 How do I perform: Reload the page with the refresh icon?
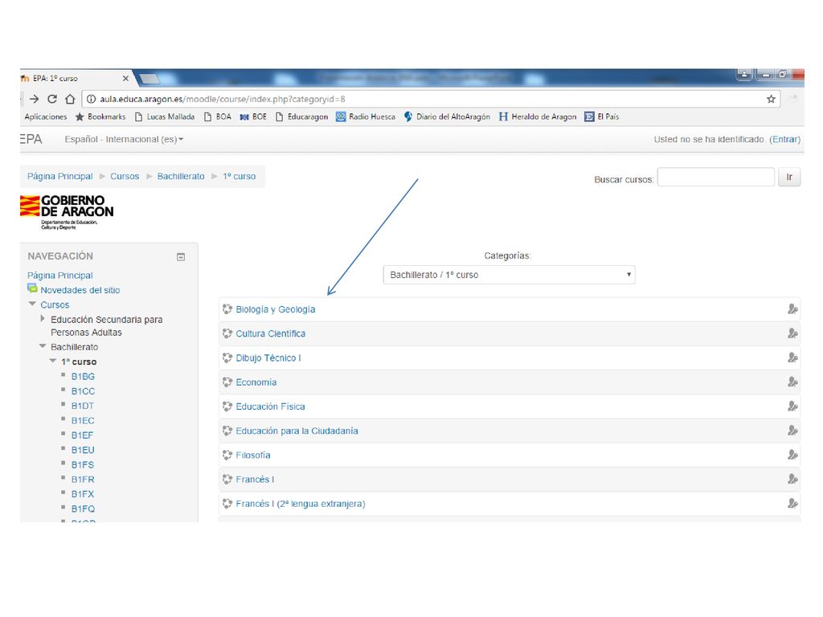52,99
